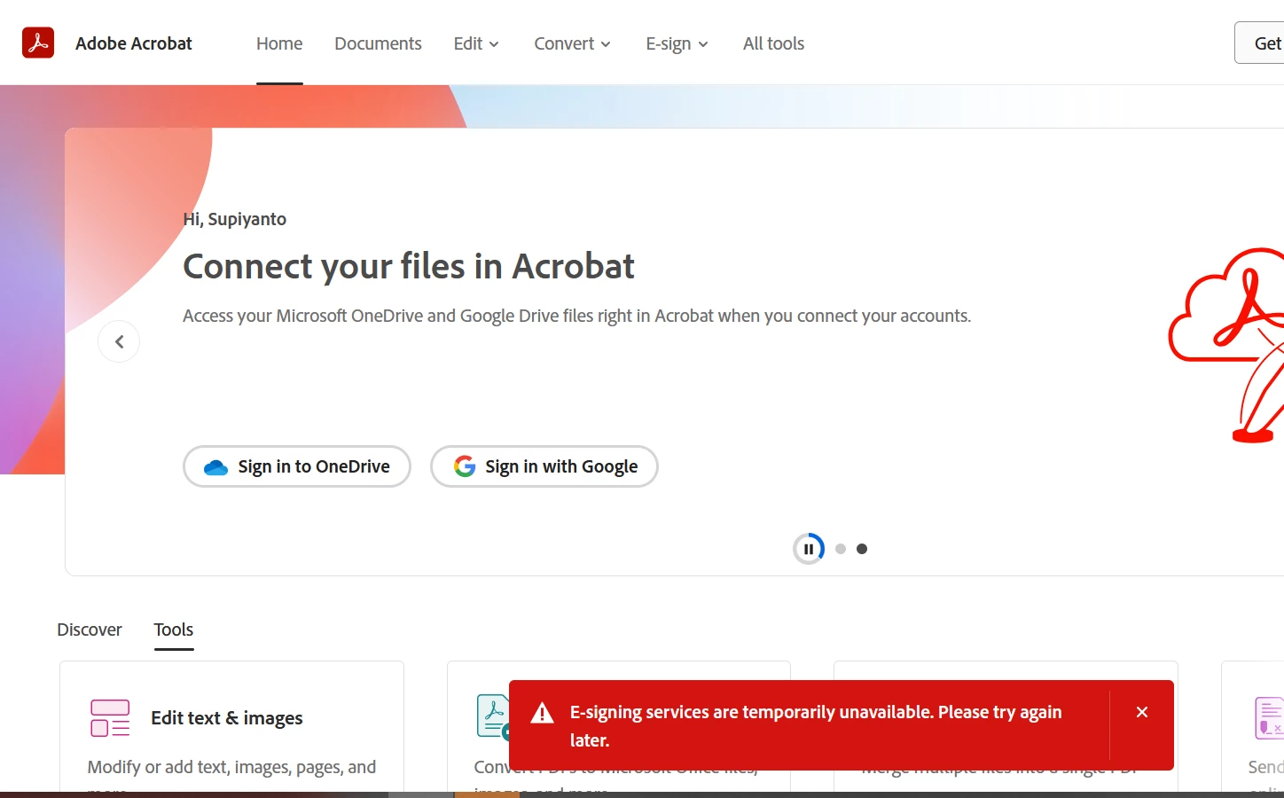Select the second carousel dot indicator
1284x798 pixels.
[x=862, y=549]
